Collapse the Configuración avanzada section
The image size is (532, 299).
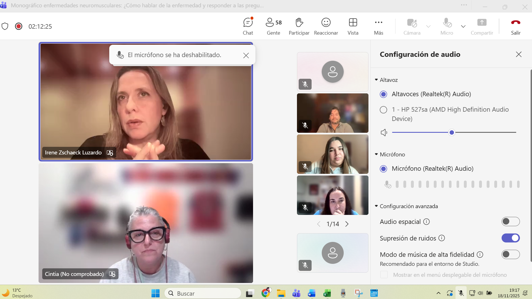pyautogui.click(x=406, y=206)
